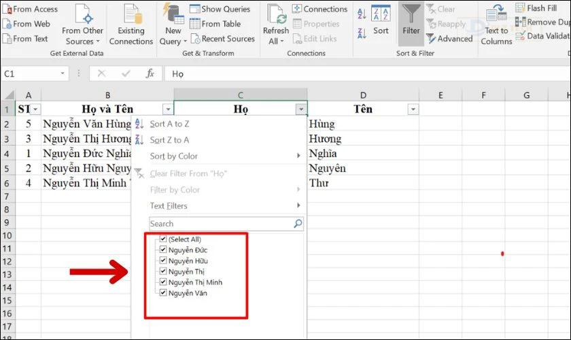Run Flash Fill
The width and height of the screenshot is (571, 340).
[536, 8]
